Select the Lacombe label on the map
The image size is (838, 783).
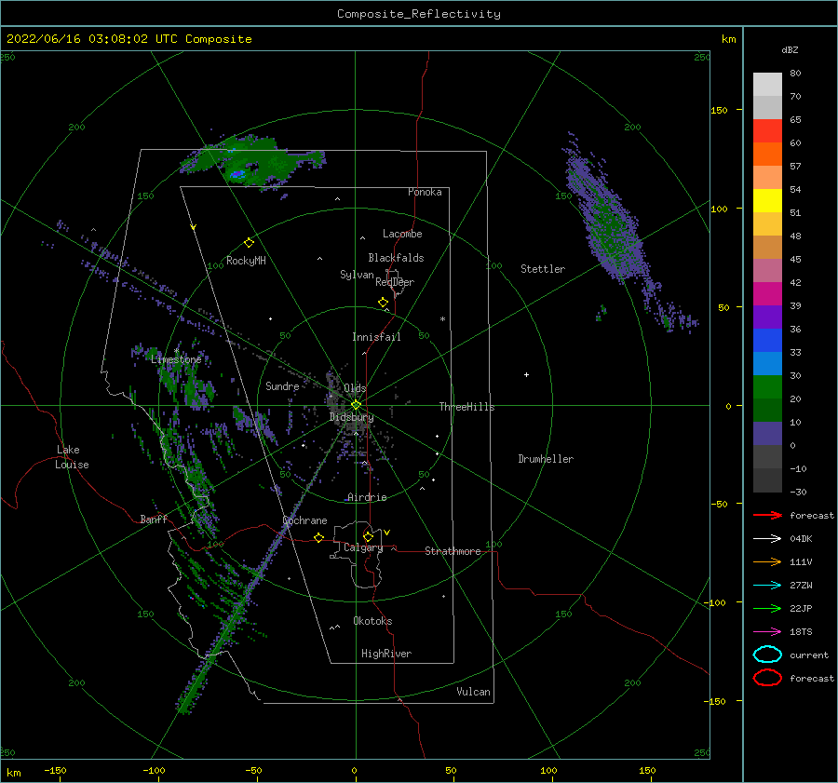(402, 234)
